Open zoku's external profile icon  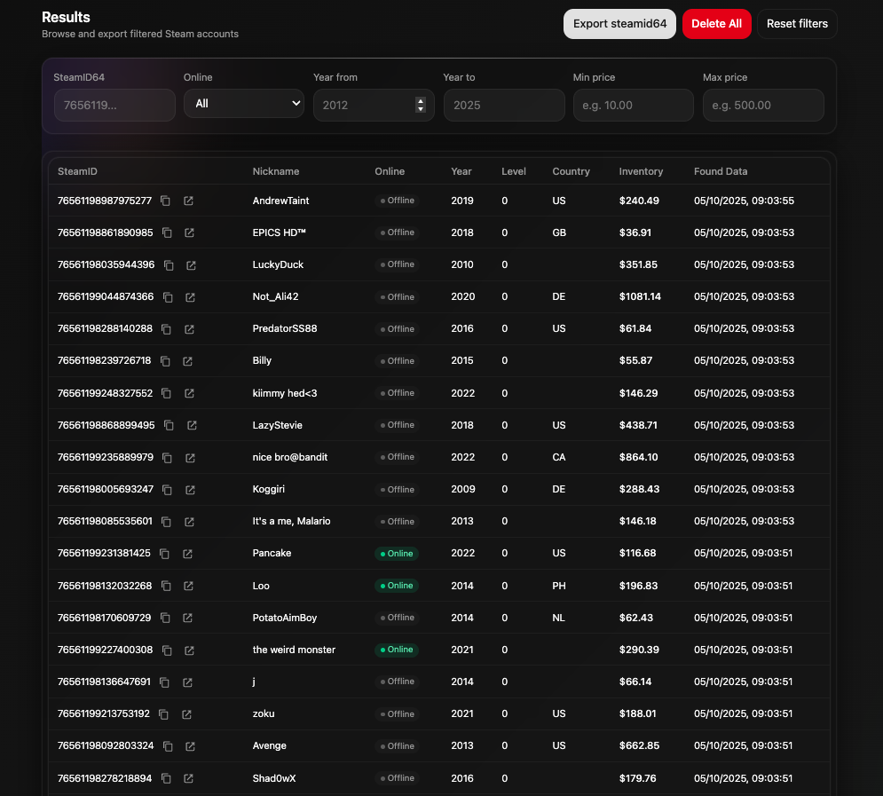pyautogui.click(x=186, y=714)
